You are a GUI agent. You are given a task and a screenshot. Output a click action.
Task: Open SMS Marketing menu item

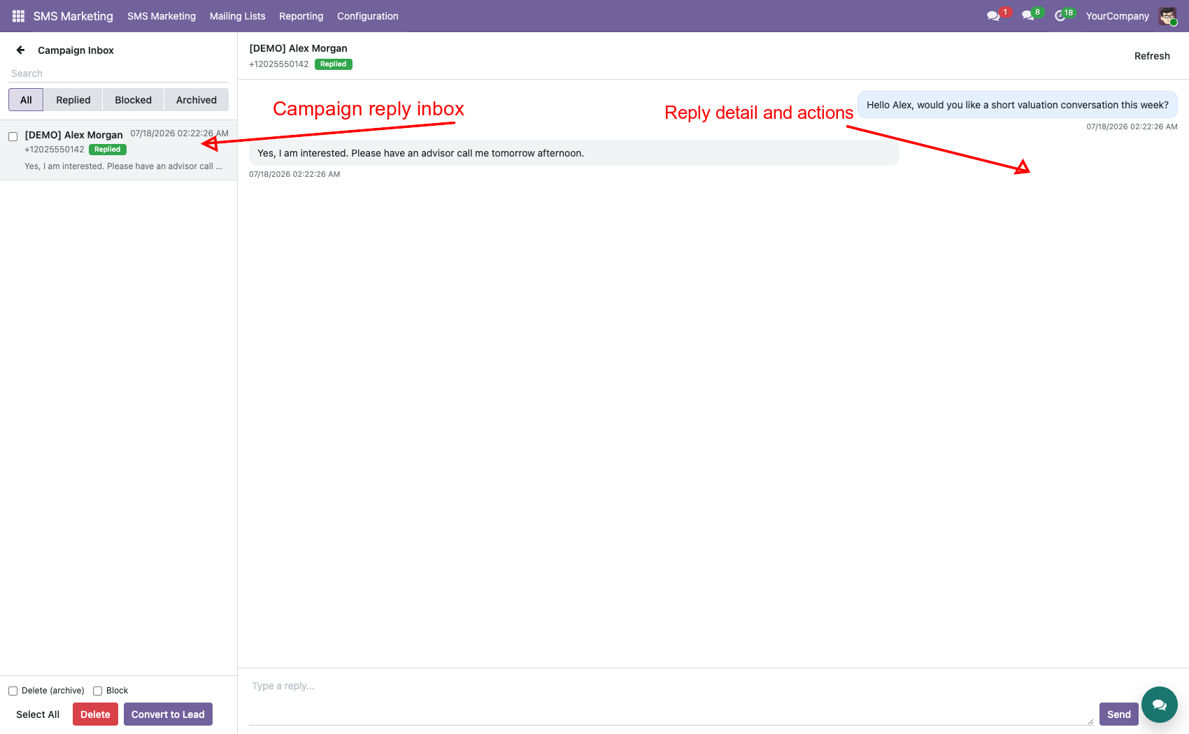tap(162, 16)
